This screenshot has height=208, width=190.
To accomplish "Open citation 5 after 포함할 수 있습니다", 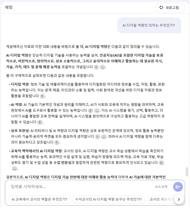I will 40,122.
